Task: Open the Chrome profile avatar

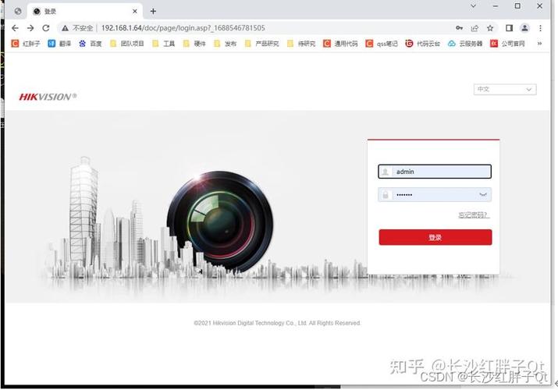Action: click(524, 28)
